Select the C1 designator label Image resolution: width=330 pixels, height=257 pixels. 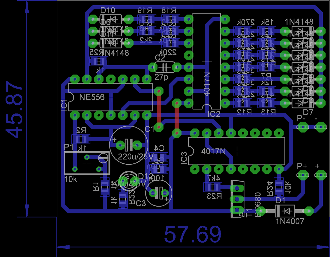[149, 129]
